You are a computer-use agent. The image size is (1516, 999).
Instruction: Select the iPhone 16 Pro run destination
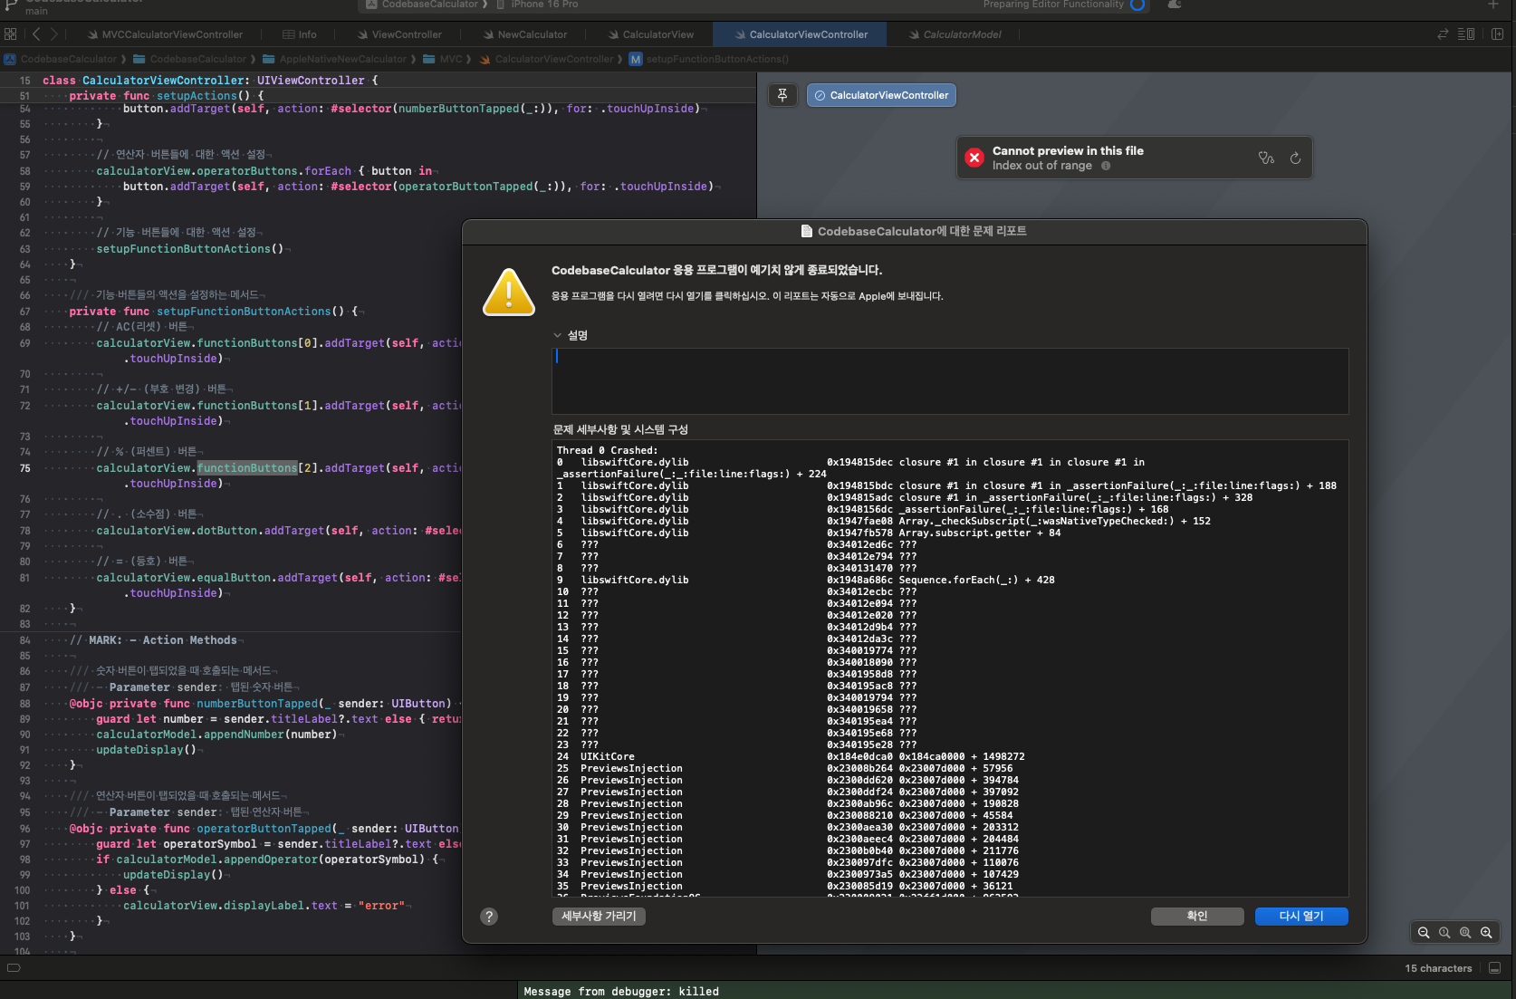pyautogui.click(x=544, y=5)
